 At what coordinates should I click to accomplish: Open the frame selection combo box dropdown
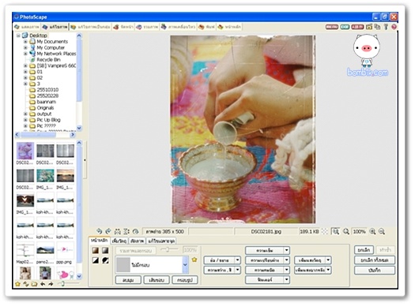tap(185, 264)
